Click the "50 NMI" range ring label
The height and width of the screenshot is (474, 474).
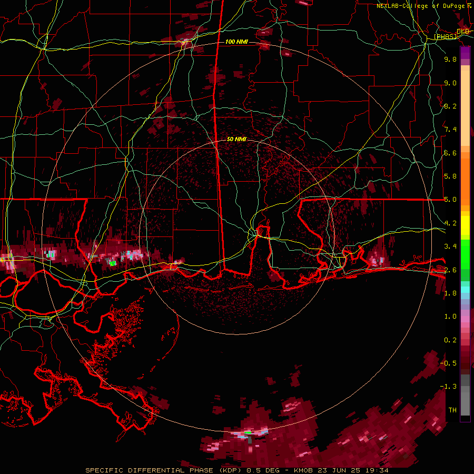[x=236, y=139]
